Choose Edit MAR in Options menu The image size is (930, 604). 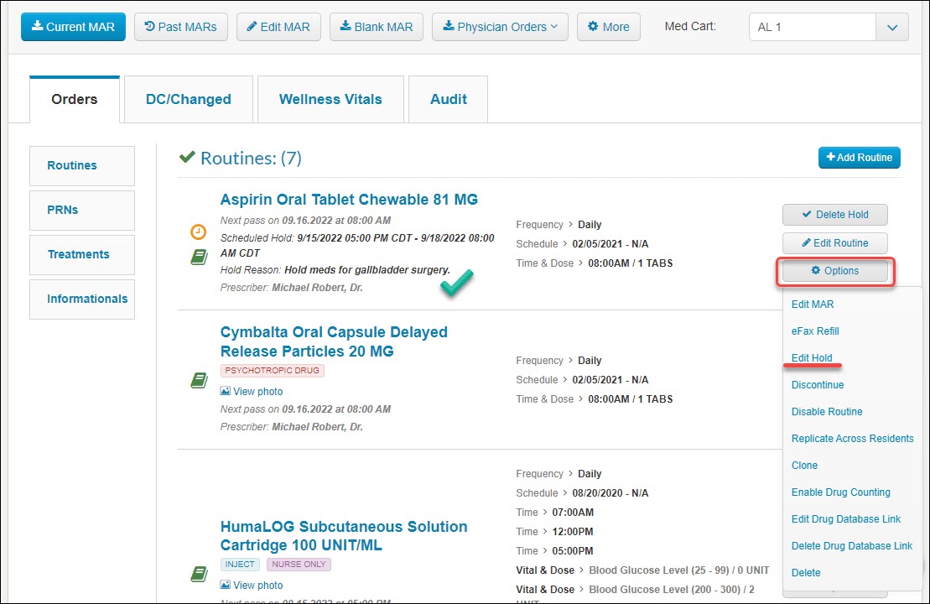tap(813, 305)
